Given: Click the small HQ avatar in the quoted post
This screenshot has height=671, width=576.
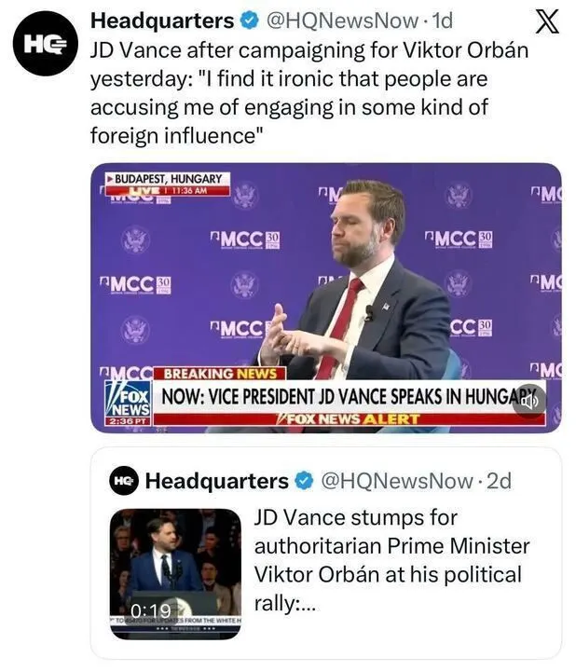Looking at the screenshot, I should pos(123,481).
